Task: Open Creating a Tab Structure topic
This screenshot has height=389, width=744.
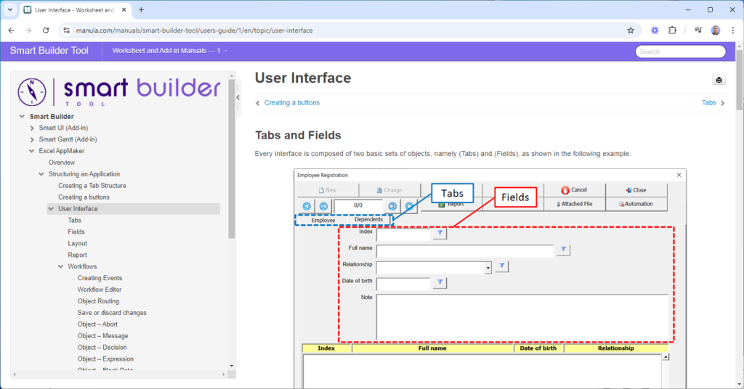Action: pyautogui.click(x=92, y=186)
